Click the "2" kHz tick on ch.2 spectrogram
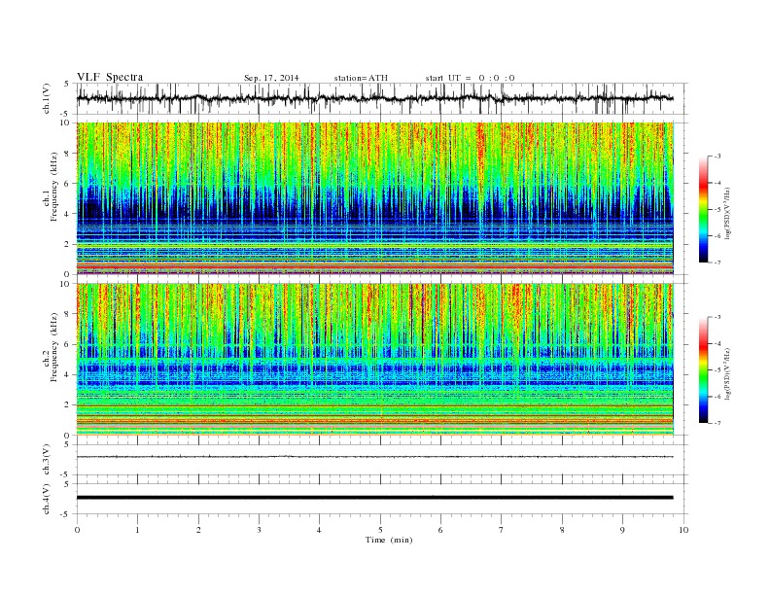 [68, 405]
